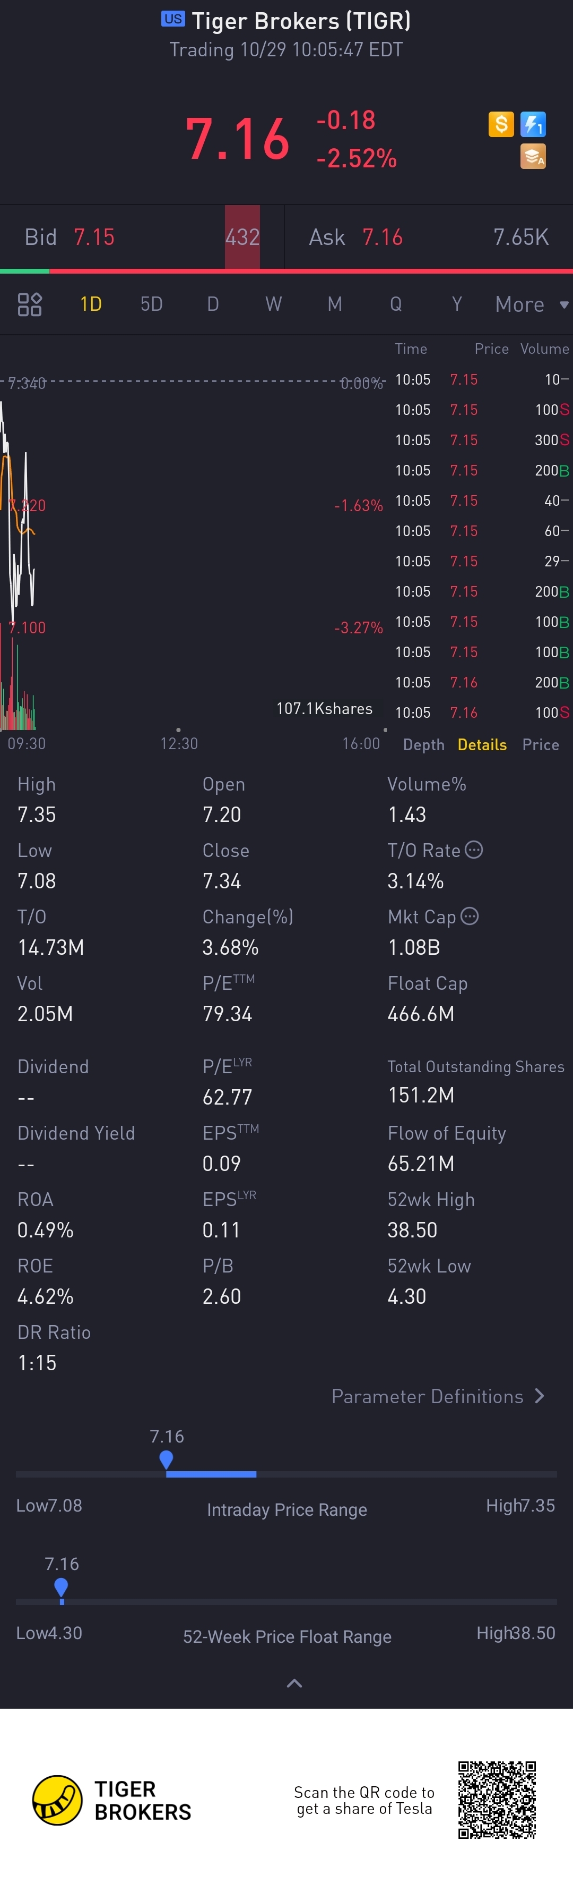573x1892 pixels.
Task: Tap the ROE value 4.62%
Action: click(46, 1297)
